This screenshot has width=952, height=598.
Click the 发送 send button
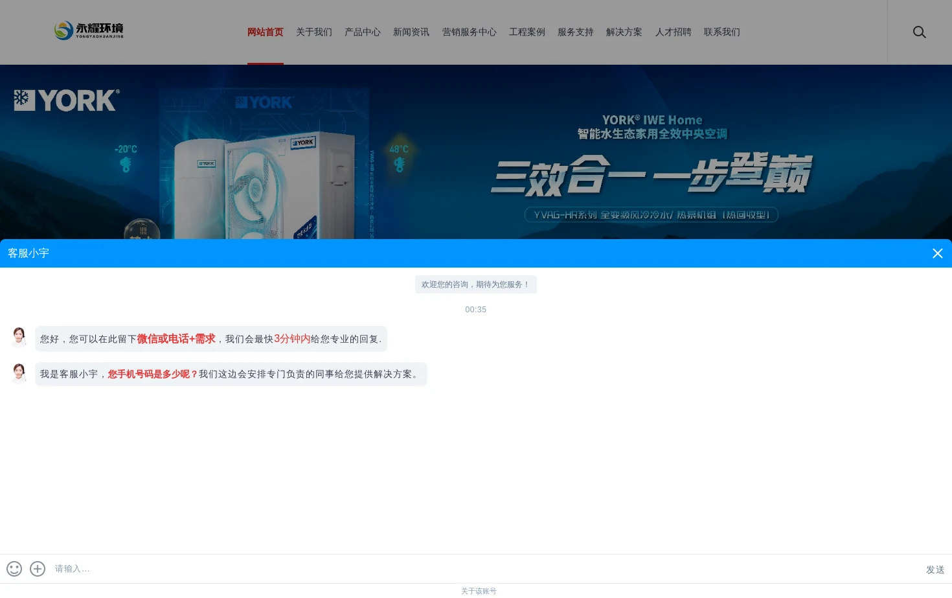point(935,569)
